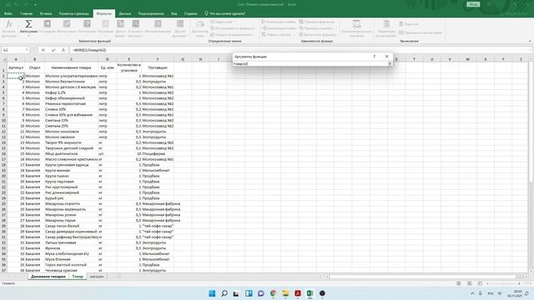
Task: Open the Financial functions icon
Action: [x=67, y=24]
